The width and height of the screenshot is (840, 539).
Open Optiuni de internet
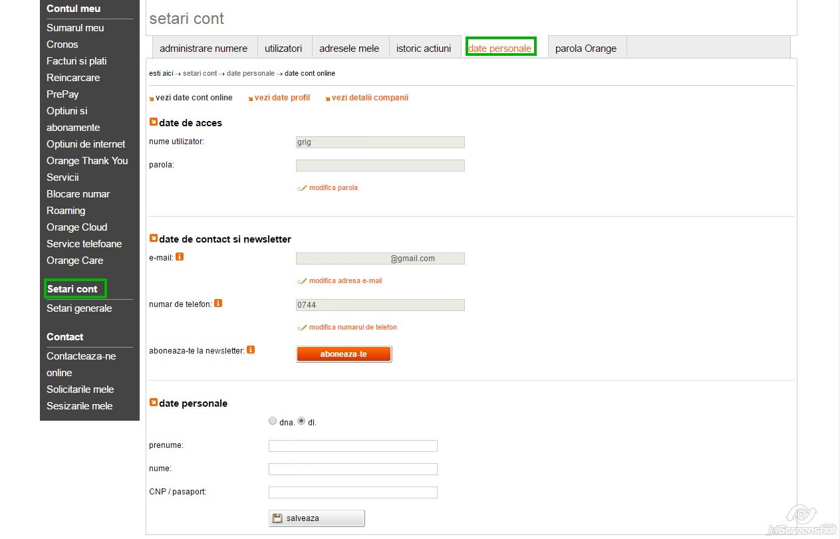(86, 144)
